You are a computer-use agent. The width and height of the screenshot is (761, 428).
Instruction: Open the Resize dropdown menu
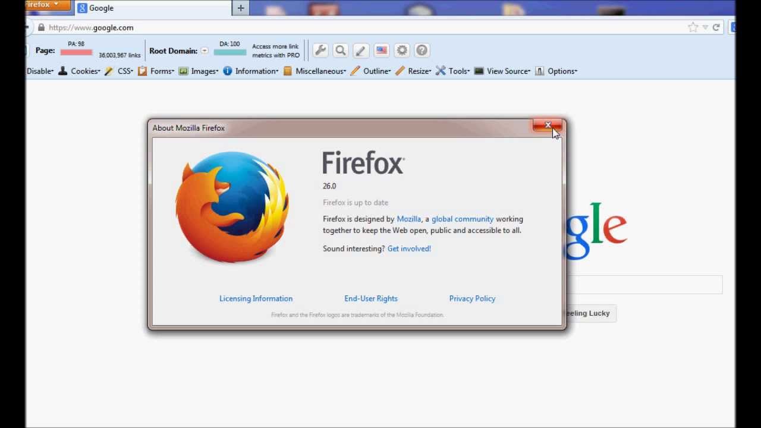[x=420, y=71]
